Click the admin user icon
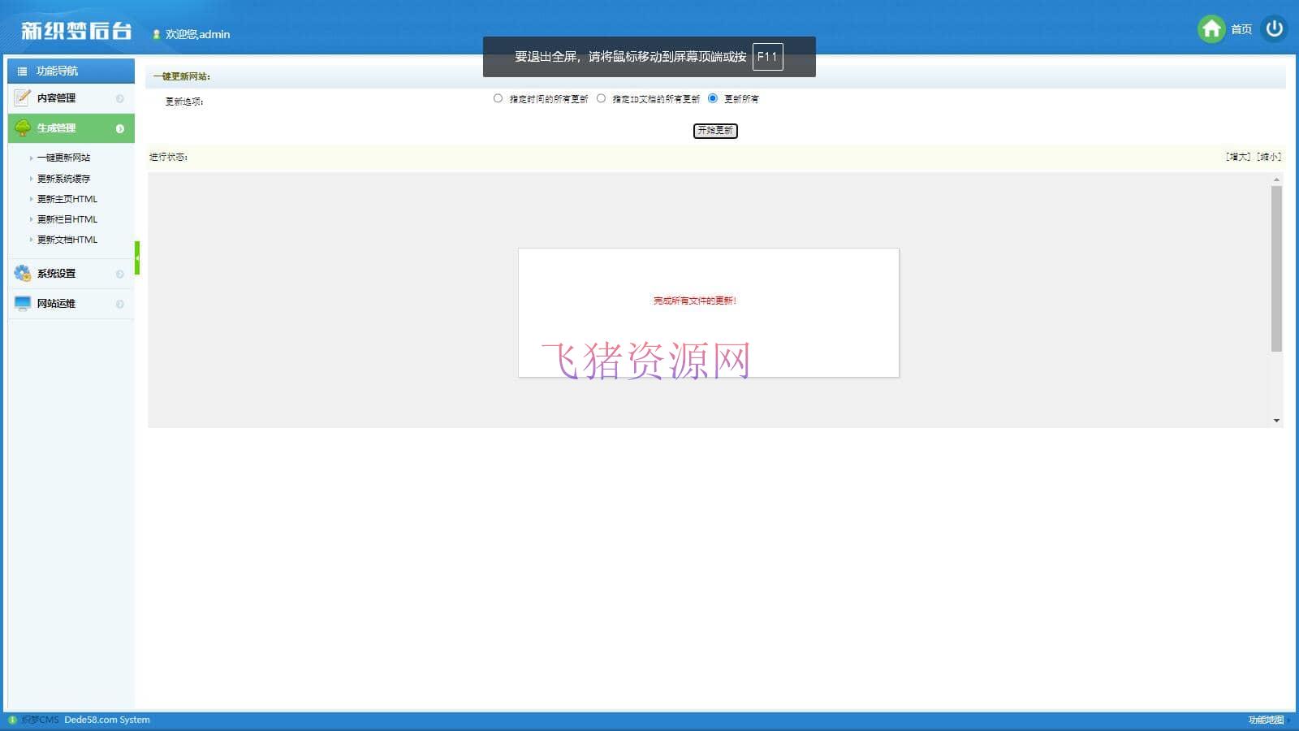The image size is (1299, 731). (x=156, y=34)
